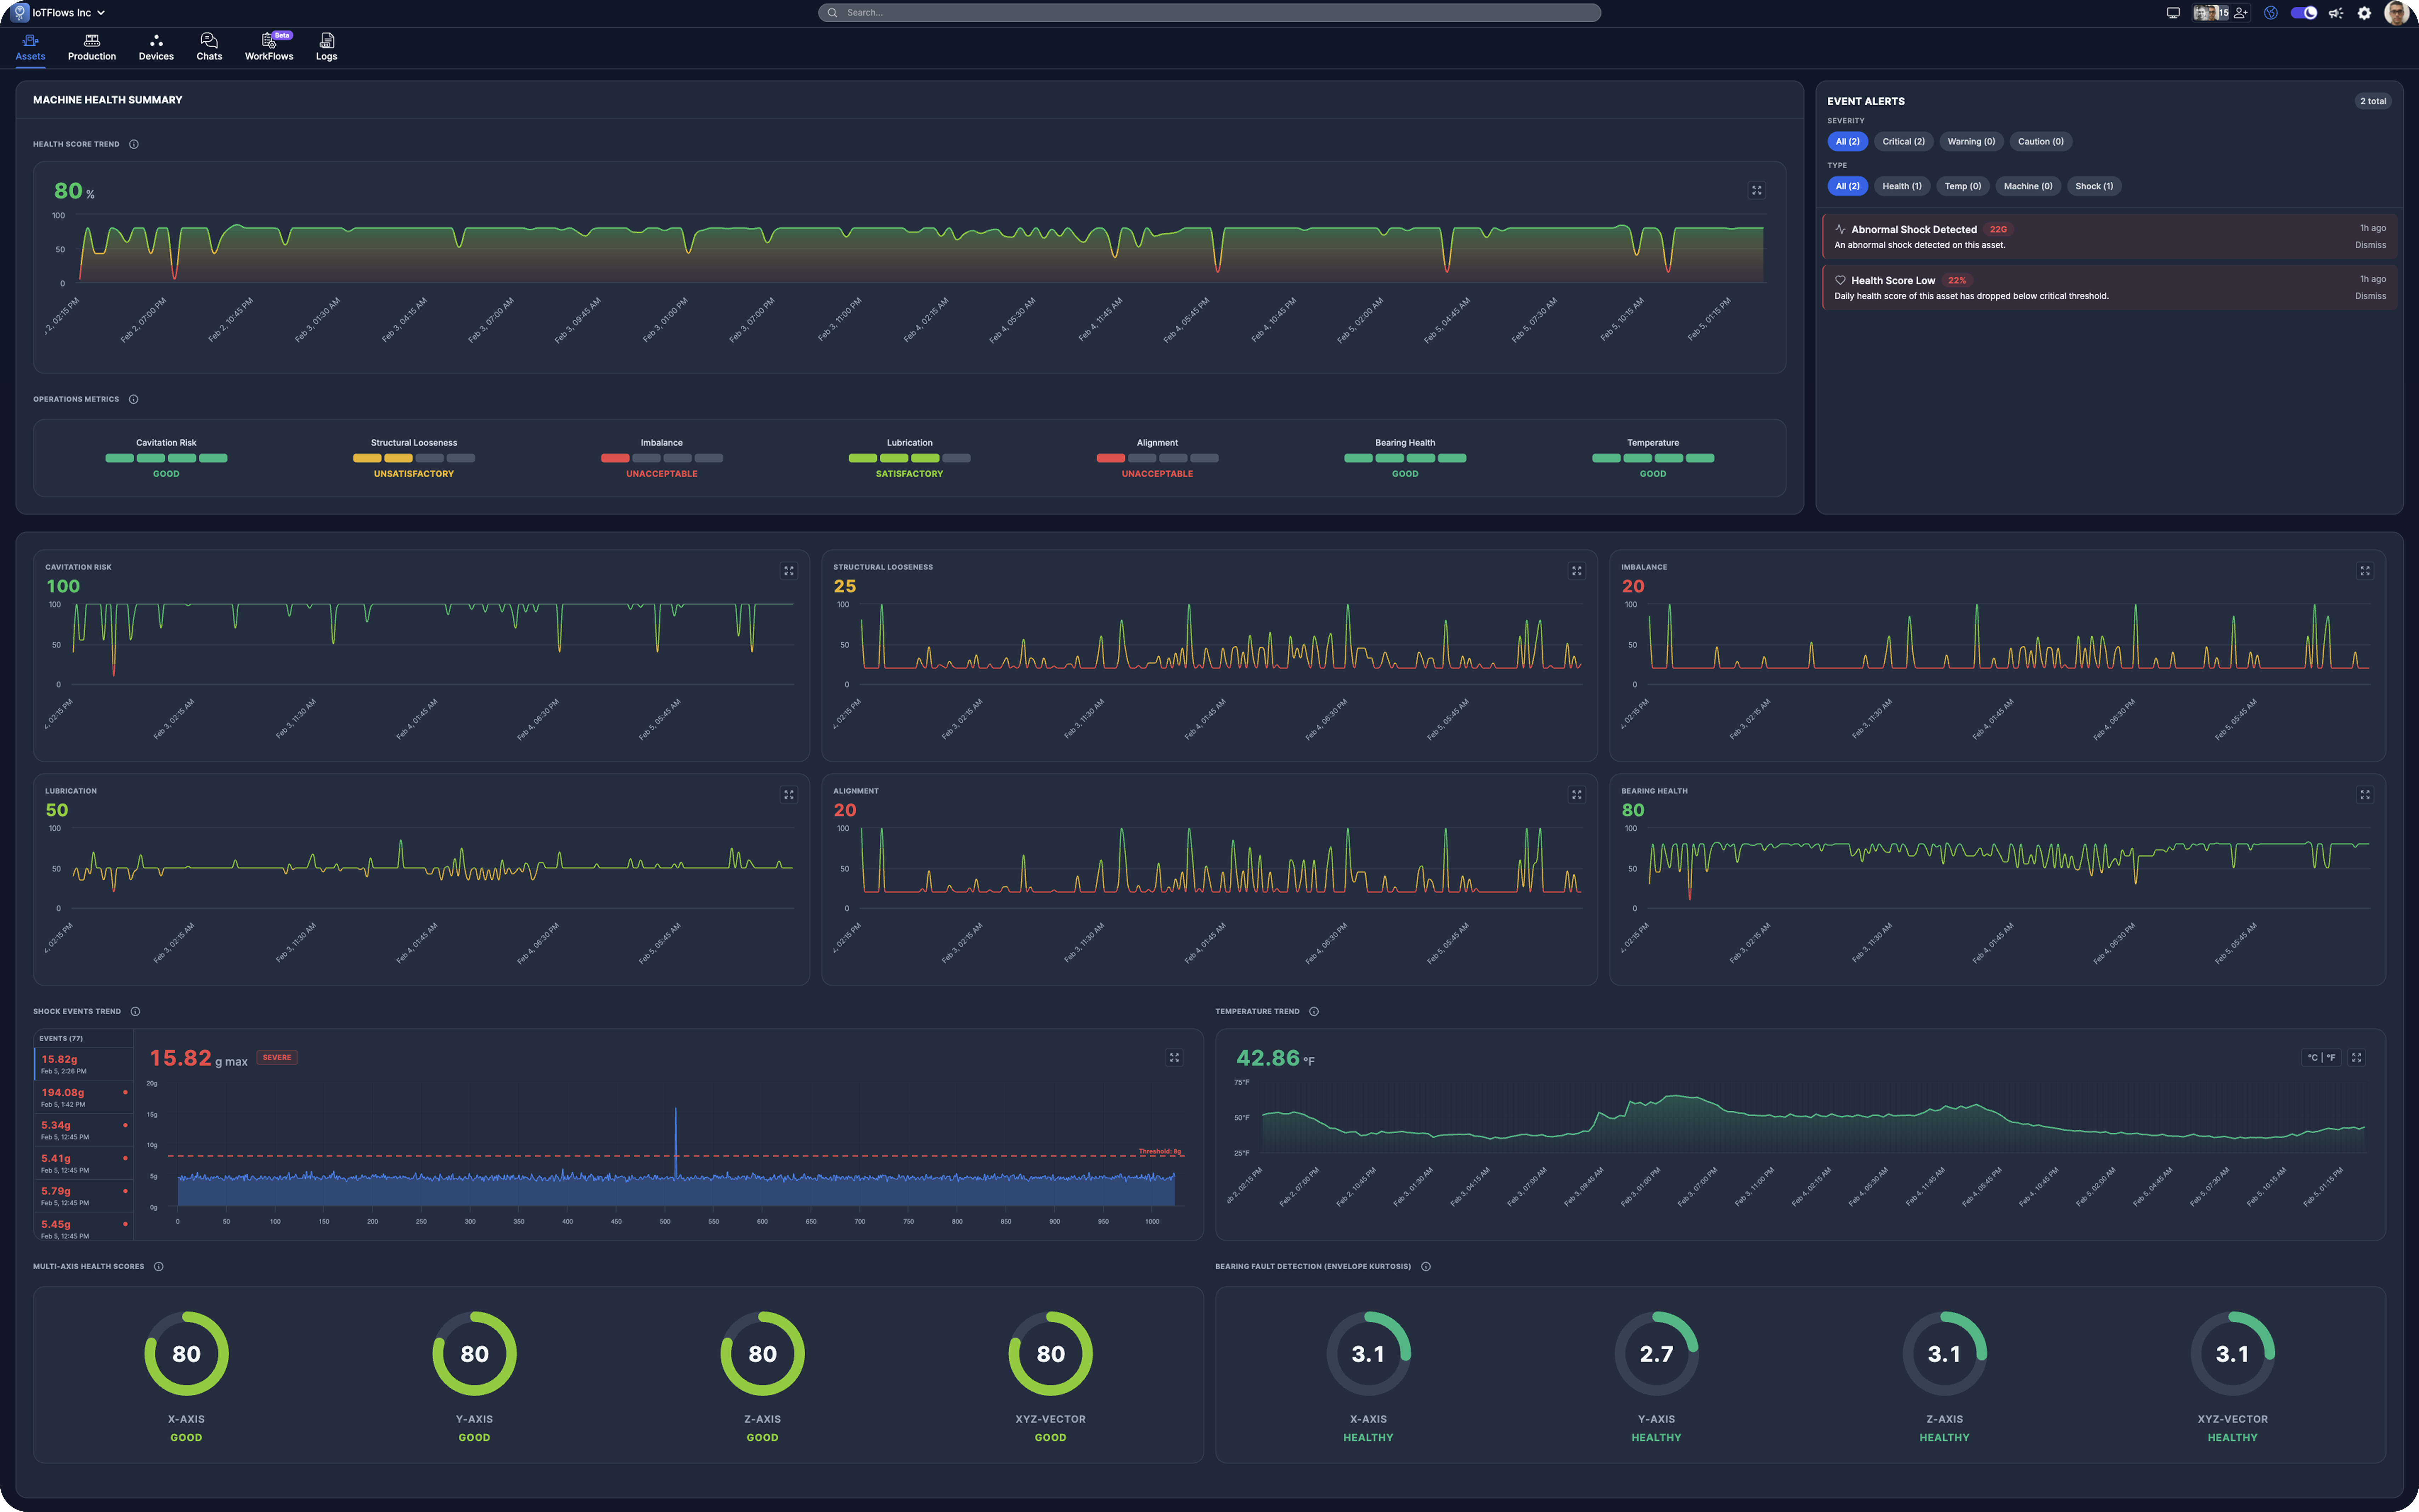Switch temperature units to °C
The height and width of the screenshot is (1512, 2419).
coord(2313,1057)
